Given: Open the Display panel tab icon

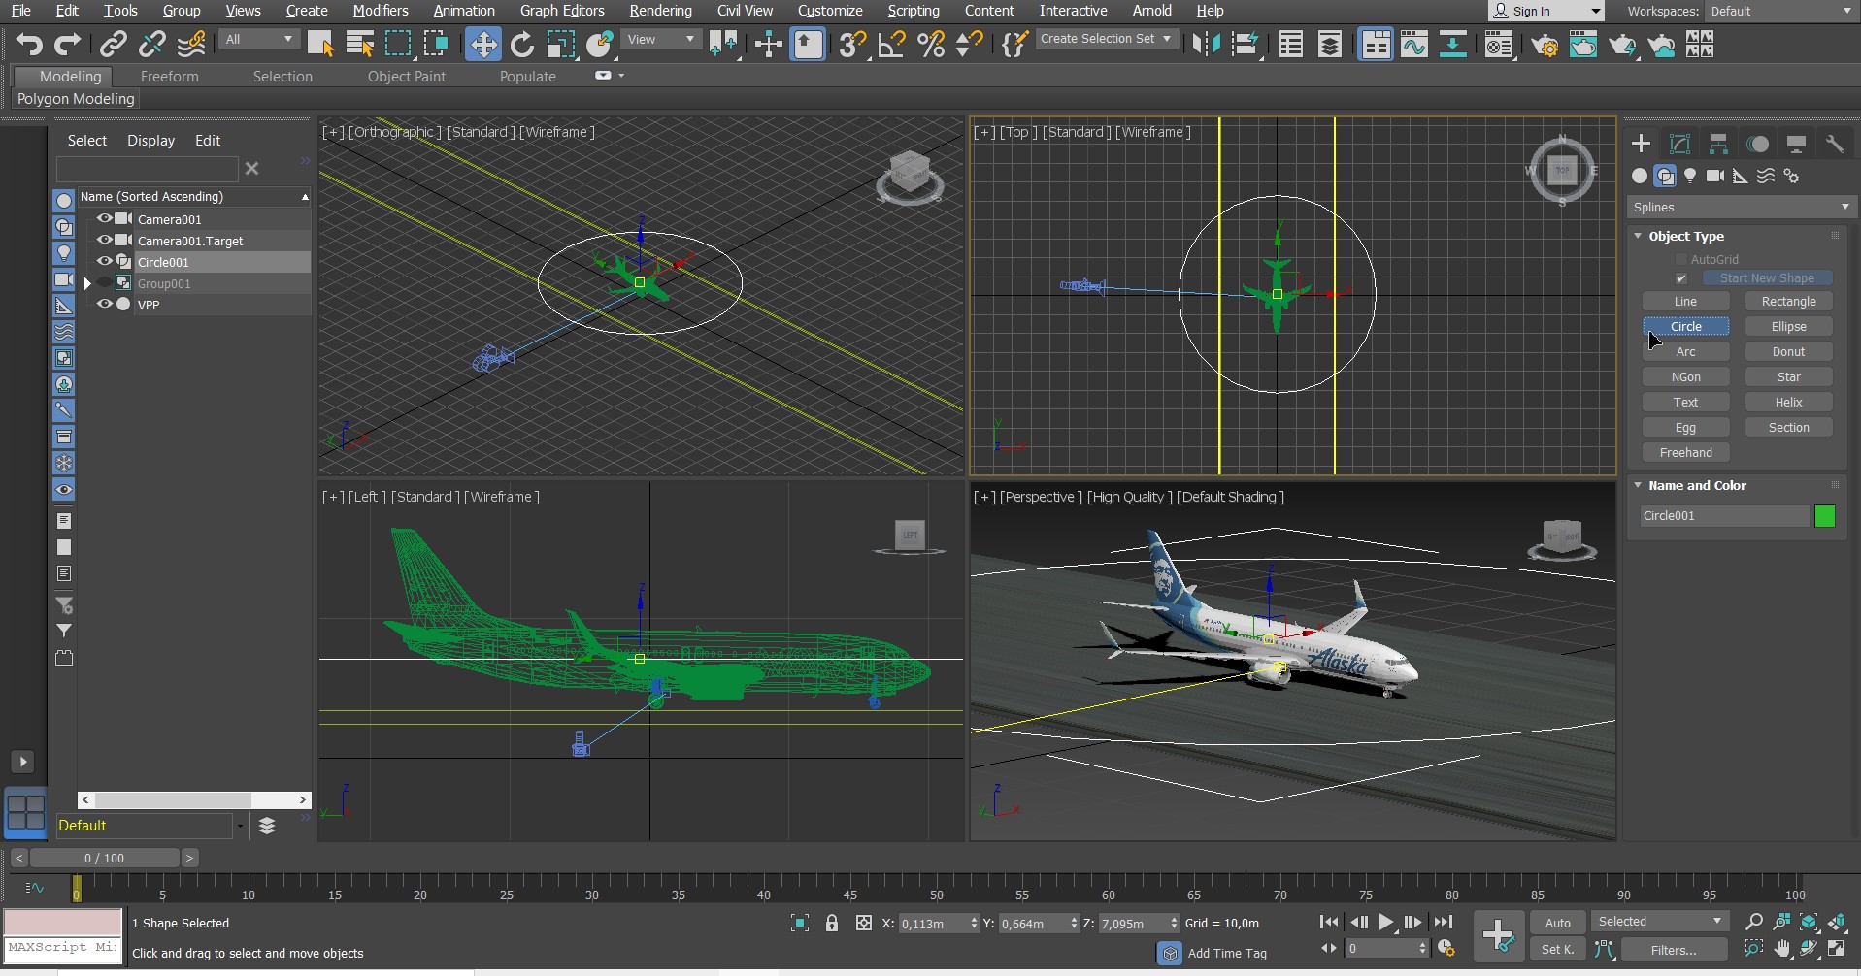Looking at the screenshot, I should [1796, 144].
